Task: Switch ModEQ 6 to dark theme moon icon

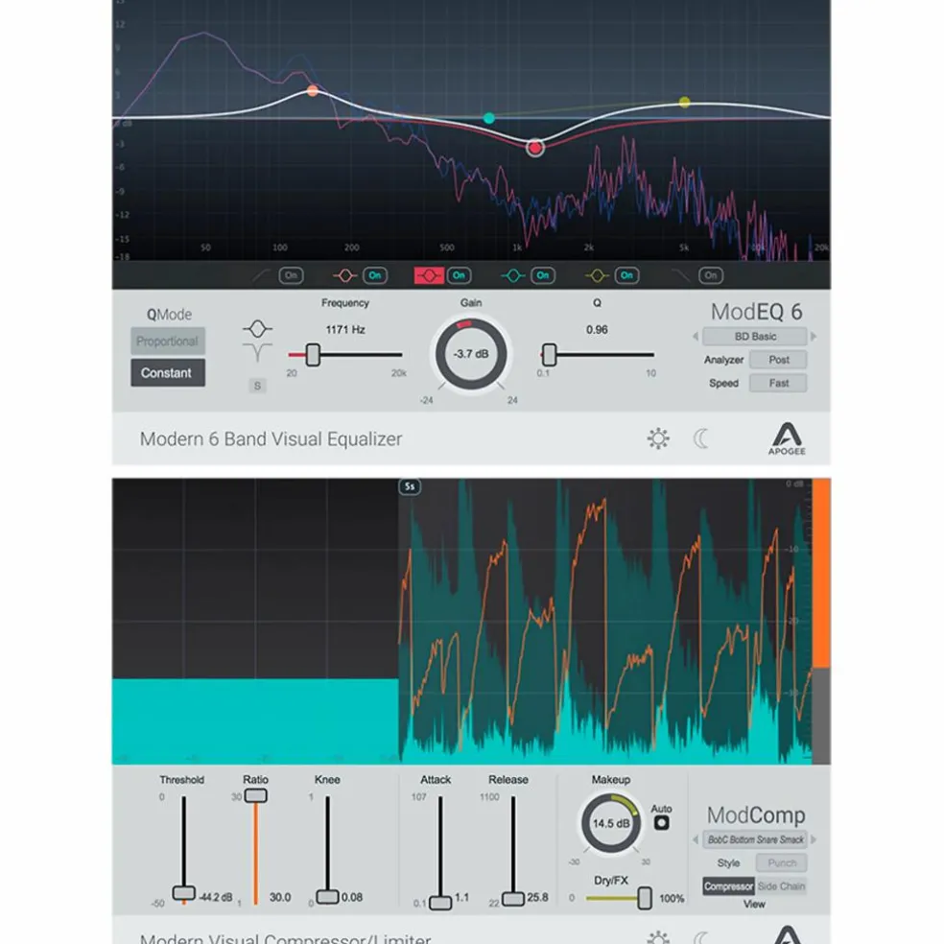Action: click(x=700, y=438)
